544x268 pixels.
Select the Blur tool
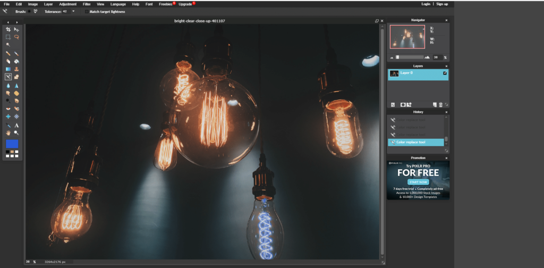tap(8, 86)
